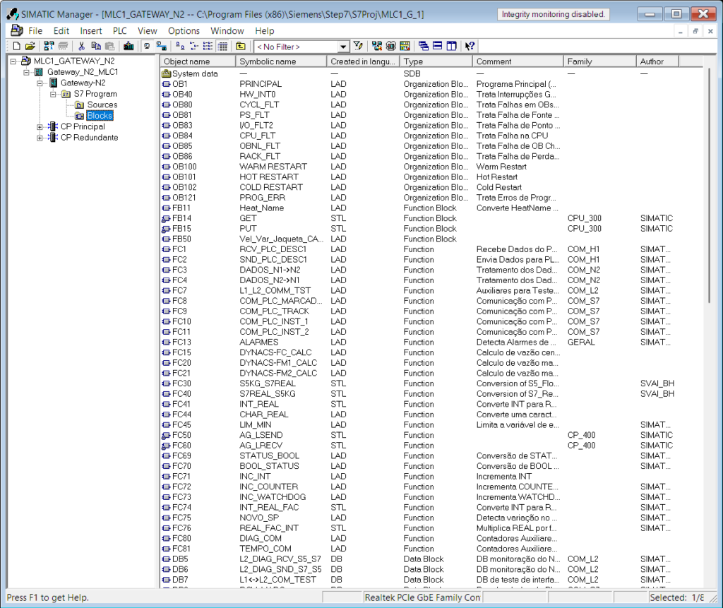Expand the CP Redundante tree node
The width and height of the screenshot is (723, 608).
tap(40, 138)
